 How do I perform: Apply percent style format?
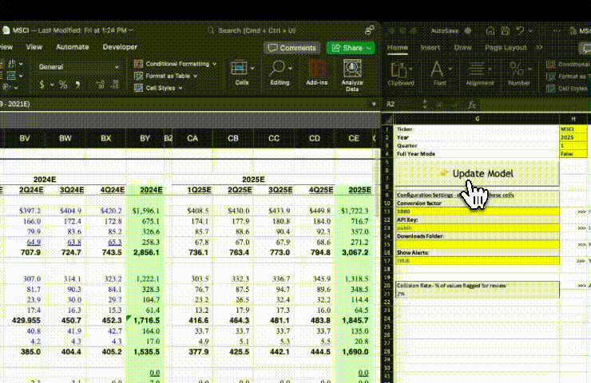[x=63, y=85]
